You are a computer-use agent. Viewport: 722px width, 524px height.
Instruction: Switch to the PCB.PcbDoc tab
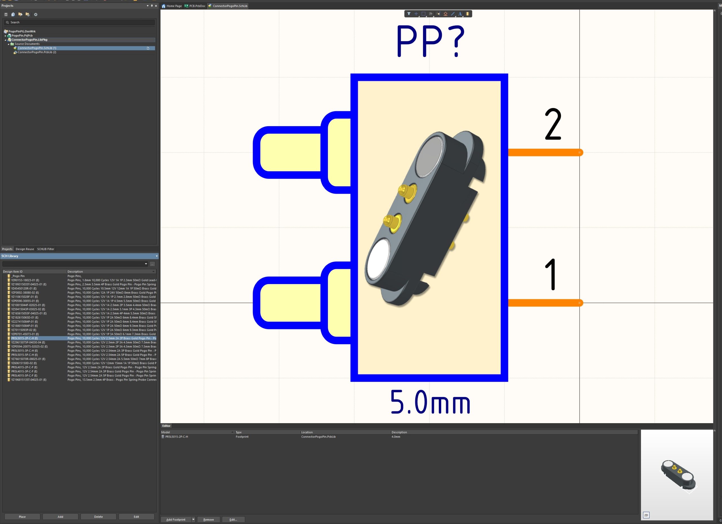pos(195,6)
